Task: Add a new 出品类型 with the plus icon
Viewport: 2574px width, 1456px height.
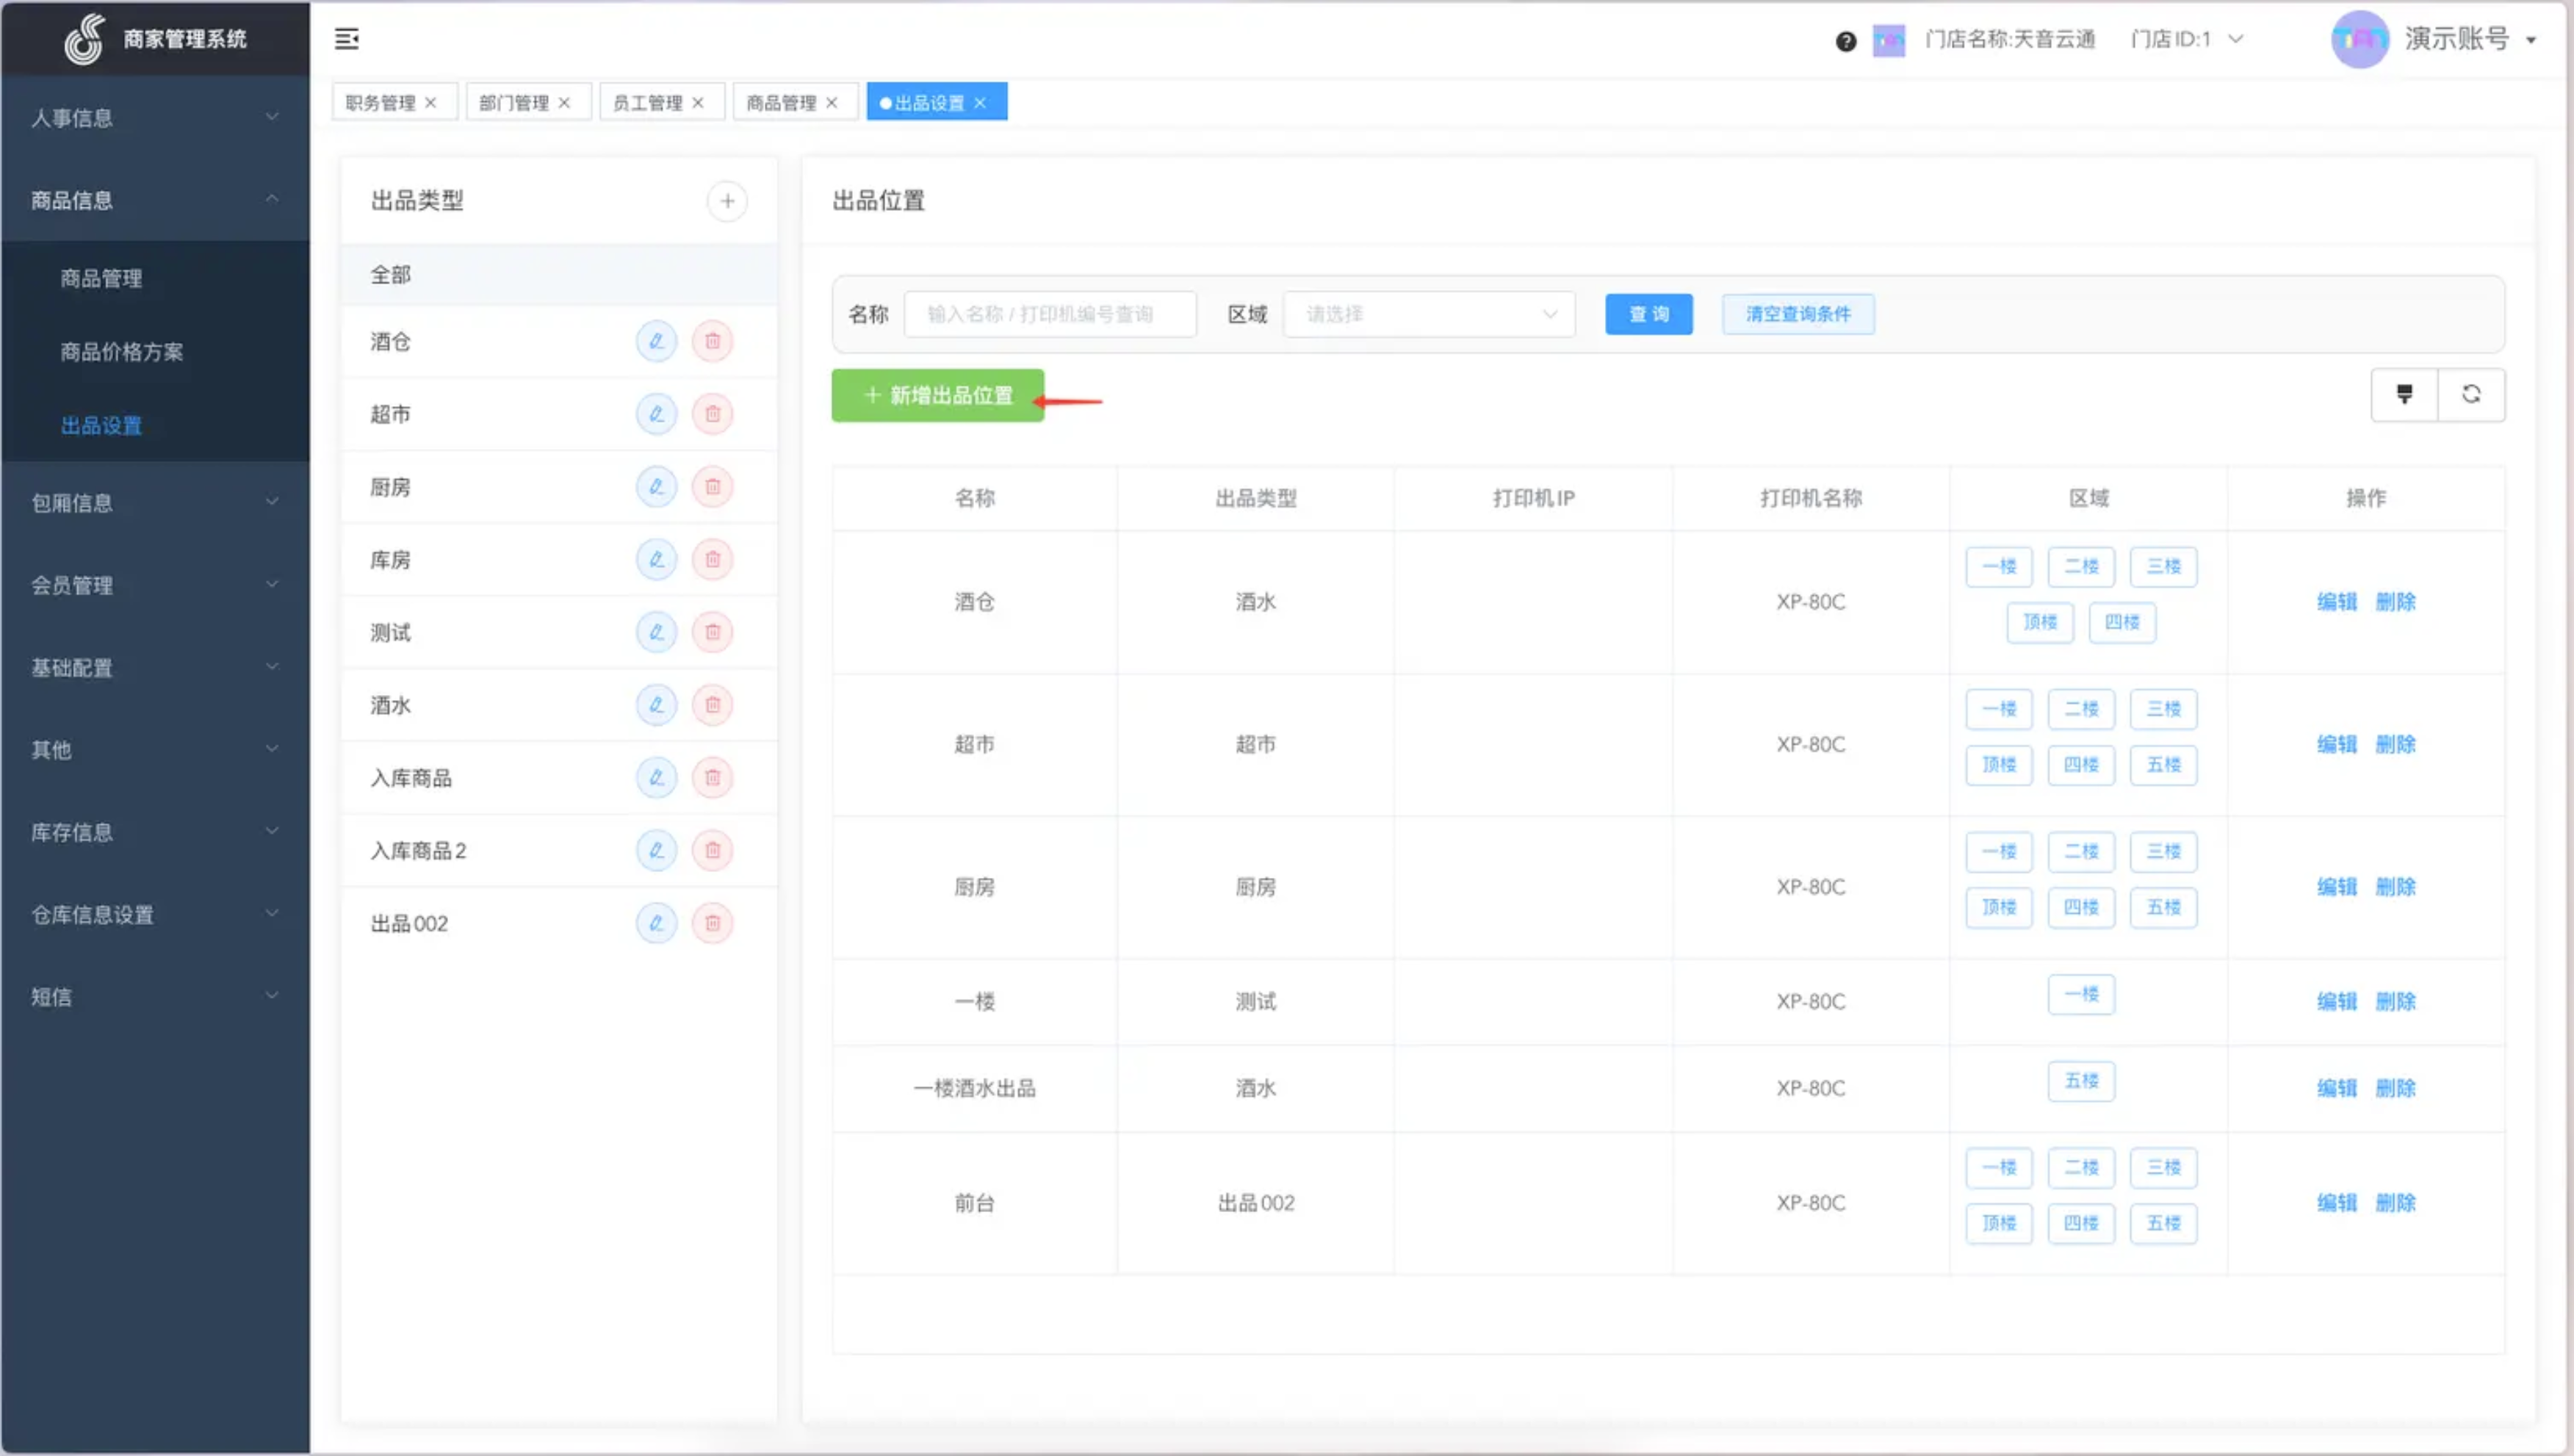Action: [x=727, y=201]
